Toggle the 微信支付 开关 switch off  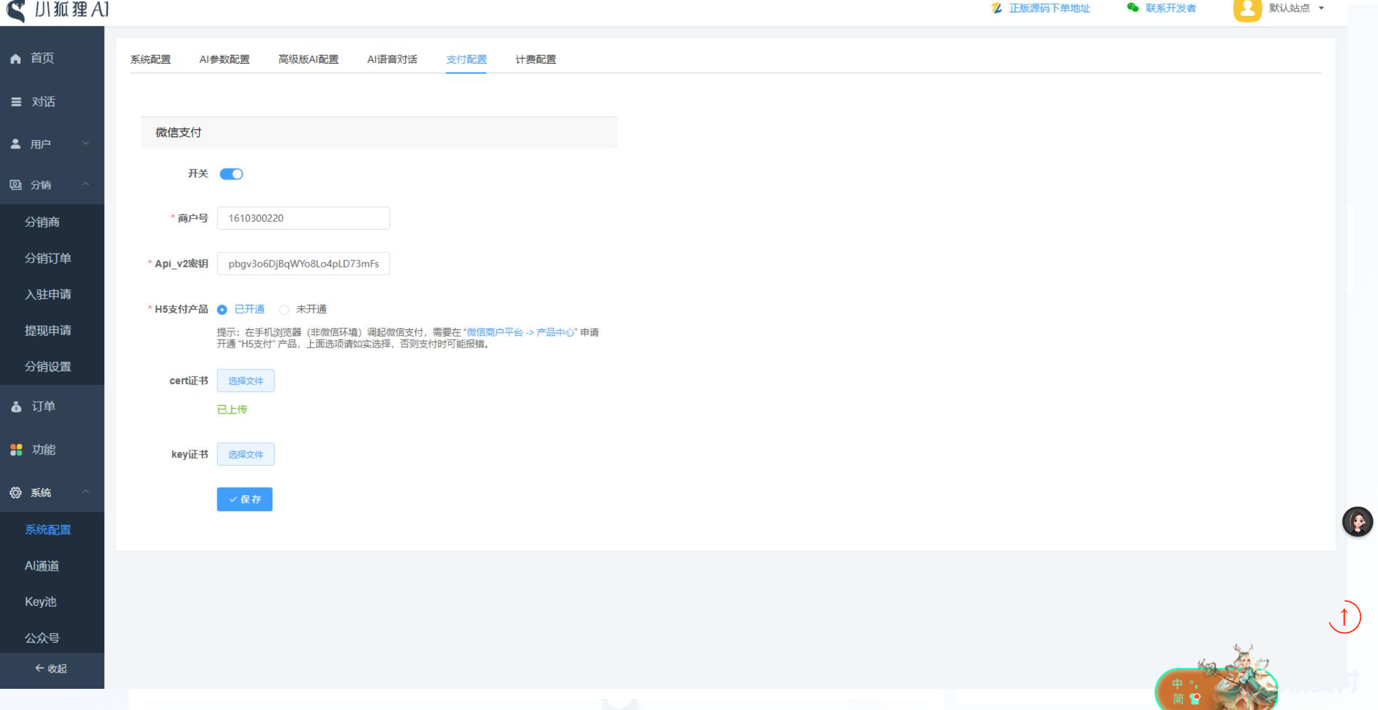[231, 174]
